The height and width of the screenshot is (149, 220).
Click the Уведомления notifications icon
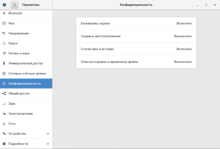(4, 33)
